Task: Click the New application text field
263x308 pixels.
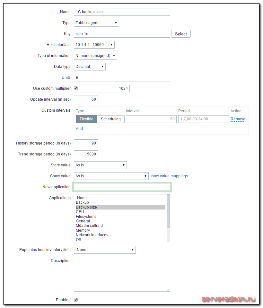Action: [x=122, y=187]
